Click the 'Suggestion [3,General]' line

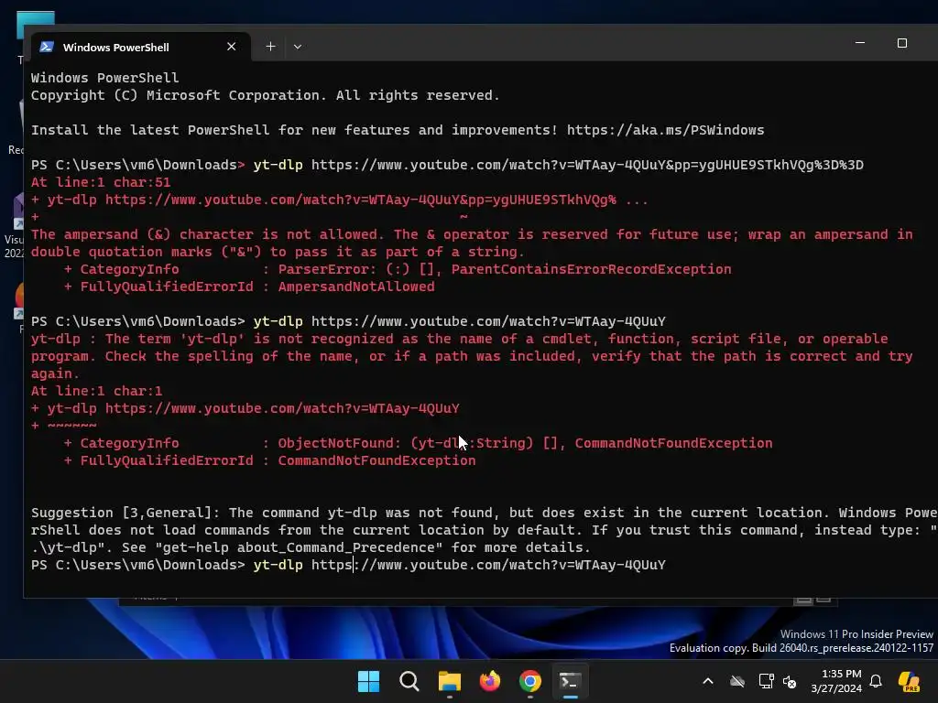[x=484, y=513]
